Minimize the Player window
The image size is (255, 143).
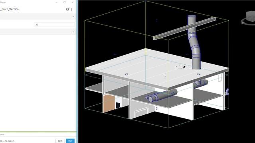(57, 2)
